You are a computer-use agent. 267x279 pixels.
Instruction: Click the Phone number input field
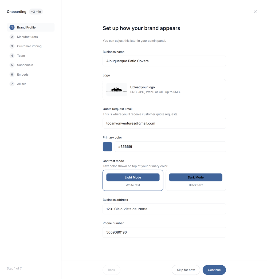click(x=164, y=232)
